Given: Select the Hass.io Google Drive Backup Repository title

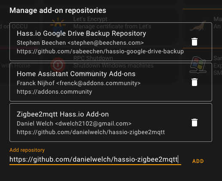Looking at the screenshot, I should pyautogui.click(x=81, y=34).
